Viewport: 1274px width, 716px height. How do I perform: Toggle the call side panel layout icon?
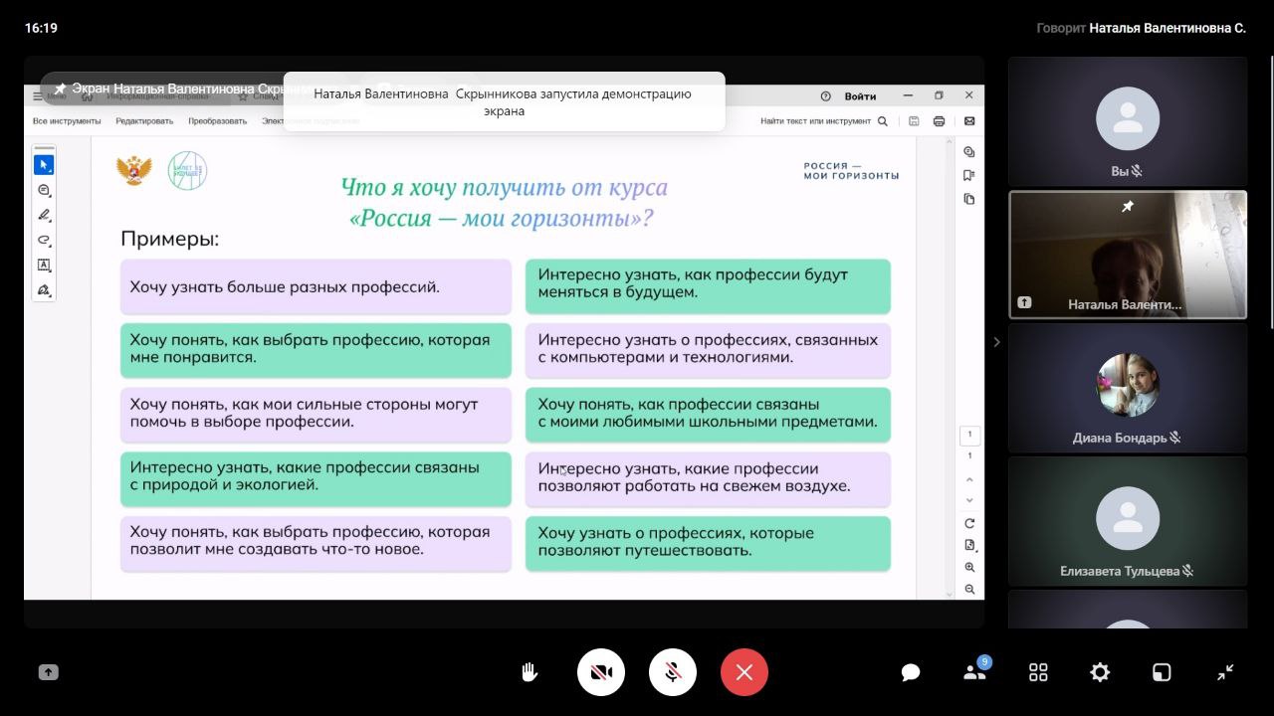click(x=1162, y=672)
